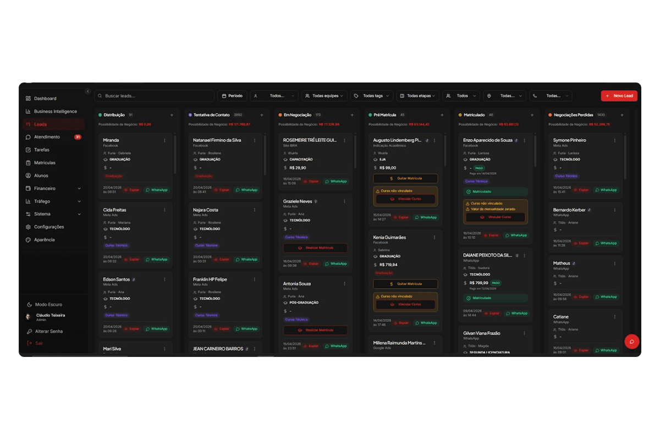Image resolution: width=660 pixels, height=440 pixels.
Task: Add a lead in Tentativa de Contato
Action: (x=262, y=115)
